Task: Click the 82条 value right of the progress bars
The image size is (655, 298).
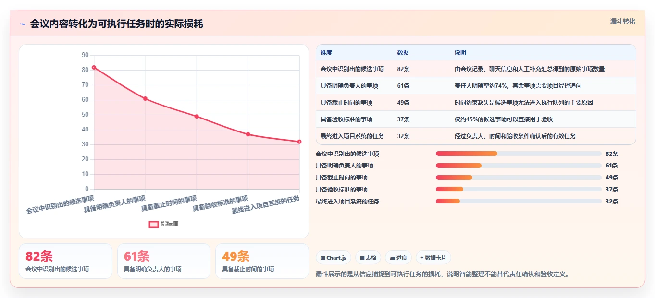Action: [612, 154]
